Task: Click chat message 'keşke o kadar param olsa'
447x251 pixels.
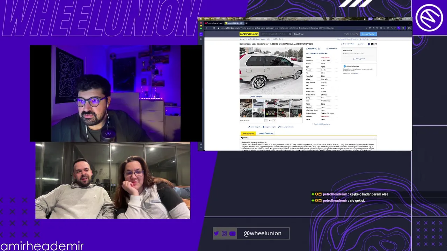Action: [x=369, y=194]
